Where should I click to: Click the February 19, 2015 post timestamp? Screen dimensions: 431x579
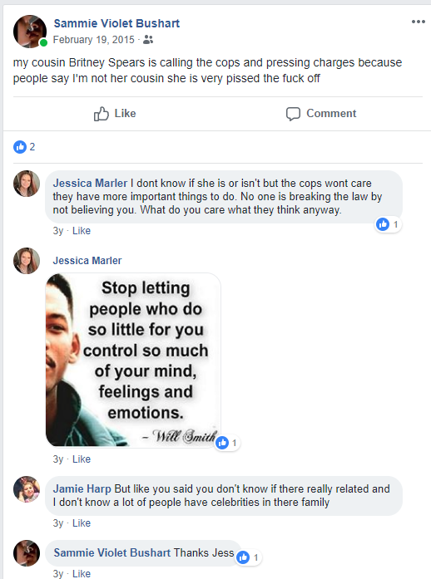[x=93, y=40]
